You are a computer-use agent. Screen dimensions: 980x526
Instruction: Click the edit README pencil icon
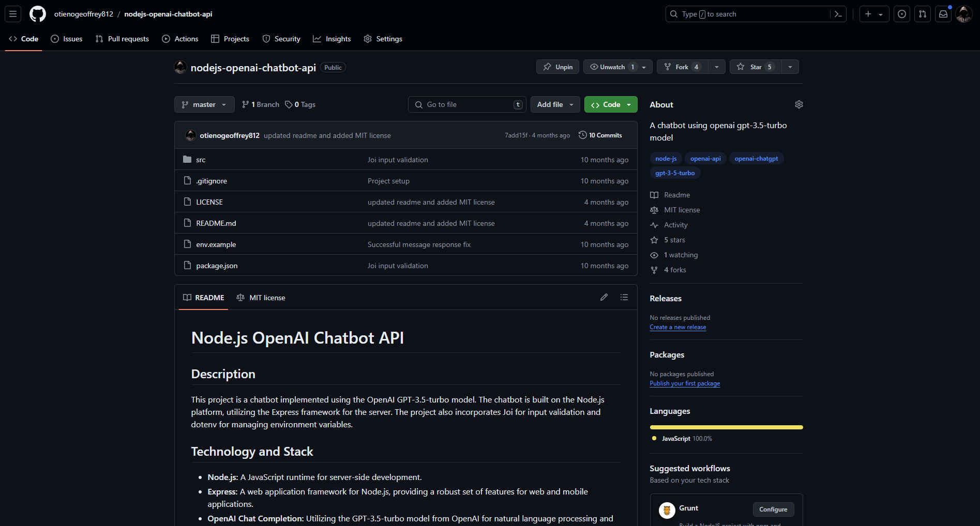(x=604, y=297)
